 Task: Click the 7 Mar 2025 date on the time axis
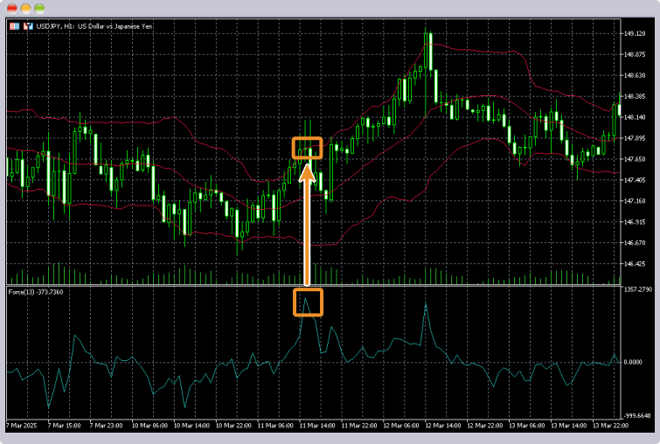tap(23, 426)
